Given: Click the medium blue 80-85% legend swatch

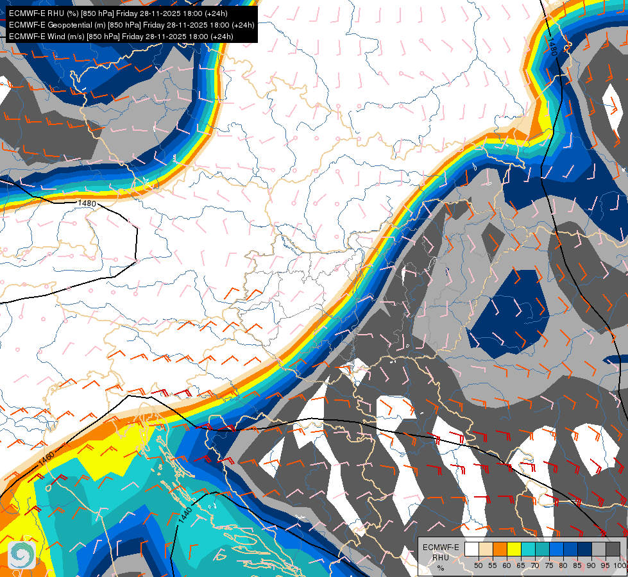Looking at the screenshot, I should (571, 549).
